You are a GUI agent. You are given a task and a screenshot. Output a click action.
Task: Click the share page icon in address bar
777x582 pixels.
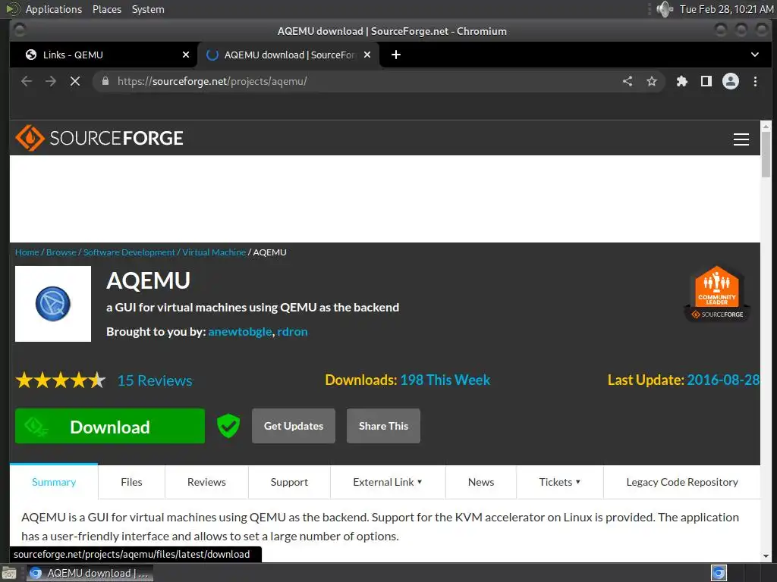tap(628, 81)
